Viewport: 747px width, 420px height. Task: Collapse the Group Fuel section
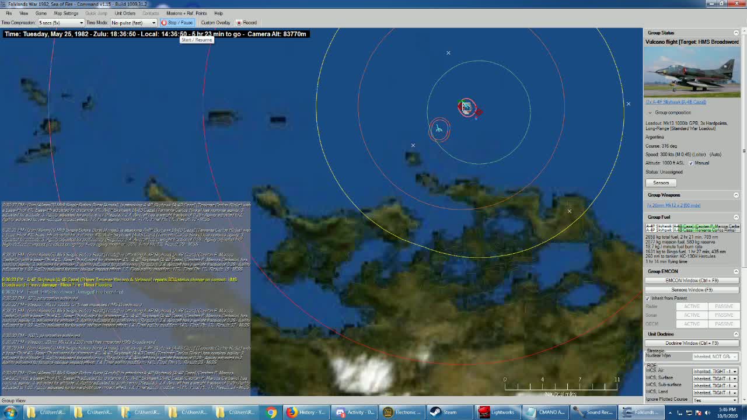[736, 217]
